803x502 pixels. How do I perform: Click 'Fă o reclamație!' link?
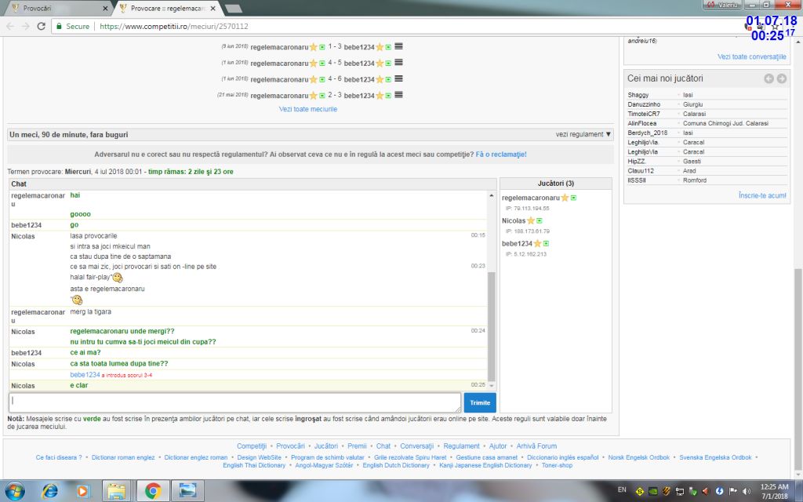501,155
